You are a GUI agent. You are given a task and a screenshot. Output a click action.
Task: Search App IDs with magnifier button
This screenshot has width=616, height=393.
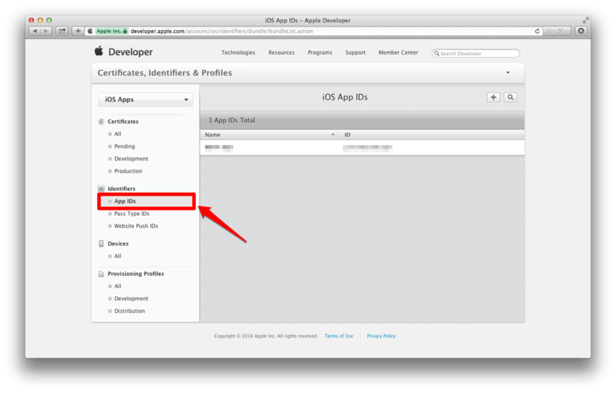pos(511,97)
